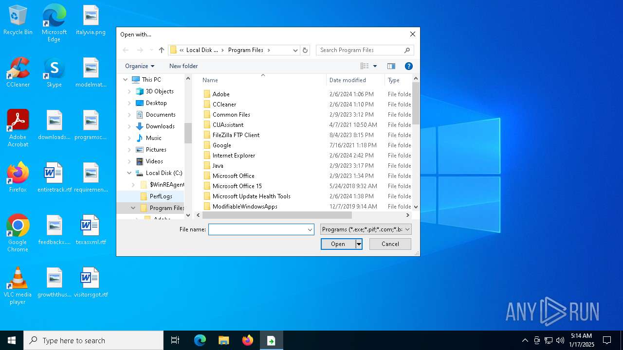Select the Adobe folder in list
The image size is (623, 350).
pyautogui.click(x=221, y=94)
